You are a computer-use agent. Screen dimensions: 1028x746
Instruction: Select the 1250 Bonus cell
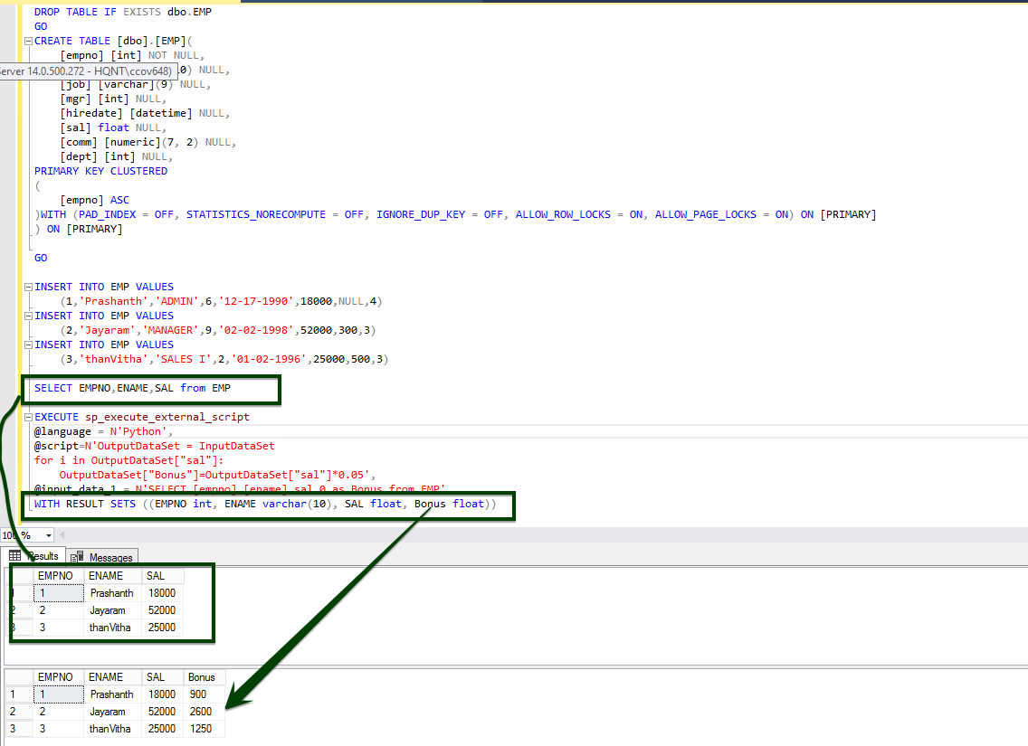[x=200, y=729]
